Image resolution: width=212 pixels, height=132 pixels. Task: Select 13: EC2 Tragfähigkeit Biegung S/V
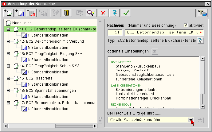tap(46, 54)
